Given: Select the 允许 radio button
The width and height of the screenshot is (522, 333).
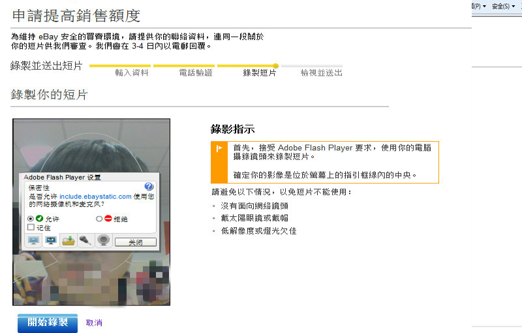Looking at the screenshot, I should 31,219.
